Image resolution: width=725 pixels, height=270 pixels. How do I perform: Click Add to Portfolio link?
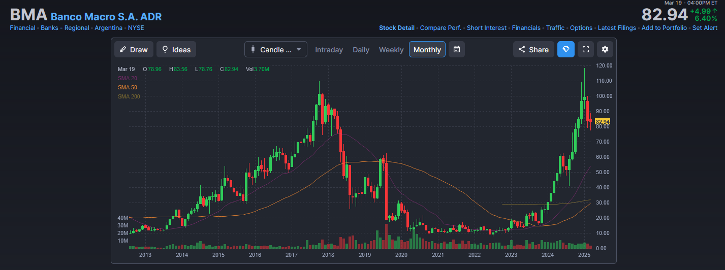664,28
